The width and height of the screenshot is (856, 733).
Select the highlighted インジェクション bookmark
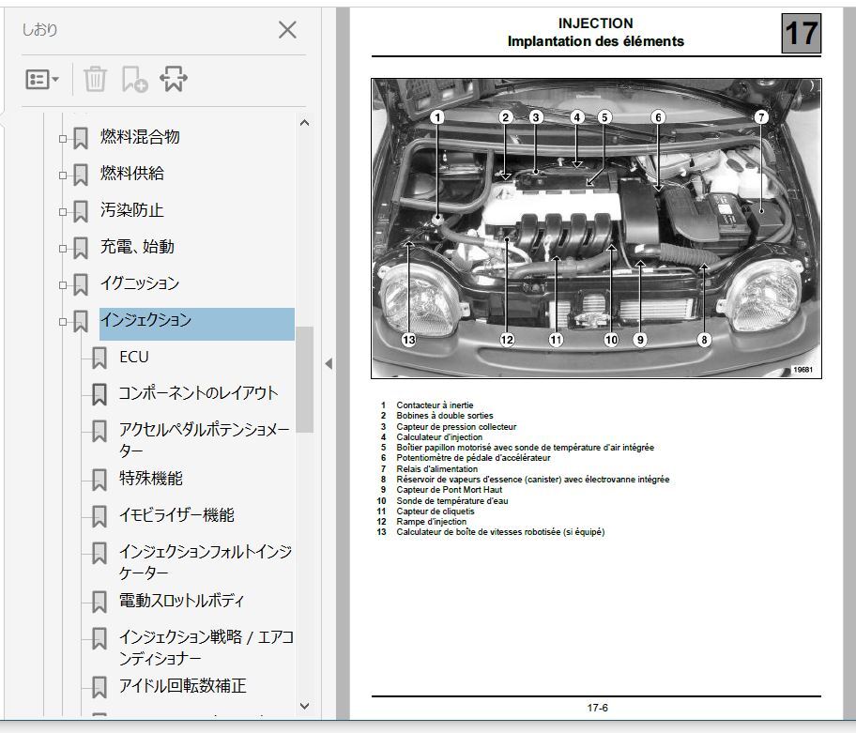point(197,324)
